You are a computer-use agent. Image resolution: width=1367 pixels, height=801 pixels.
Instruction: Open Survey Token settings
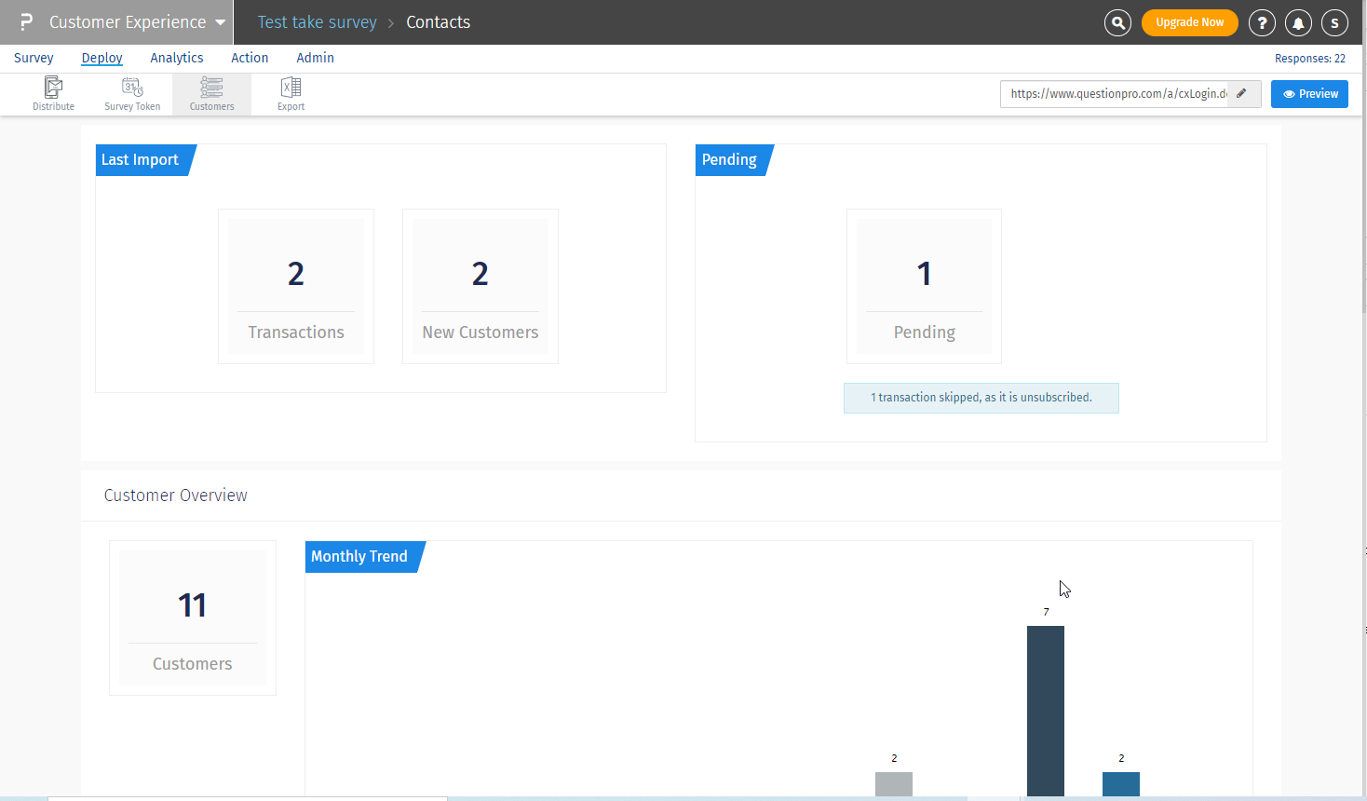132,94
